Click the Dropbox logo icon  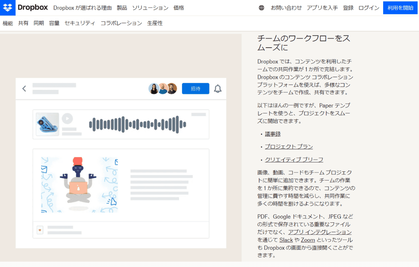(8, 8)
